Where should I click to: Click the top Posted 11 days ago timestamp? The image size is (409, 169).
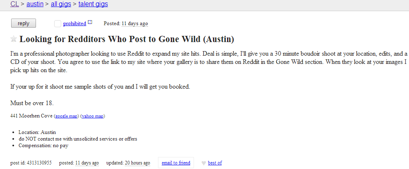tap(135, 23)
